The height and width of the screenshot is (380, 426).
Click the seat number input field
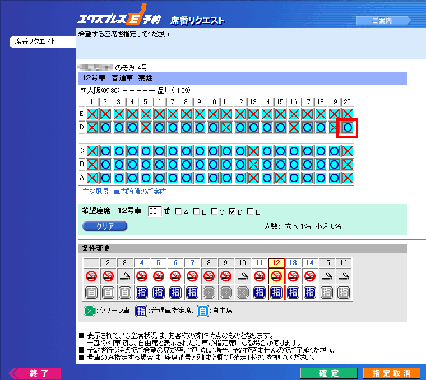click(155, 211)
